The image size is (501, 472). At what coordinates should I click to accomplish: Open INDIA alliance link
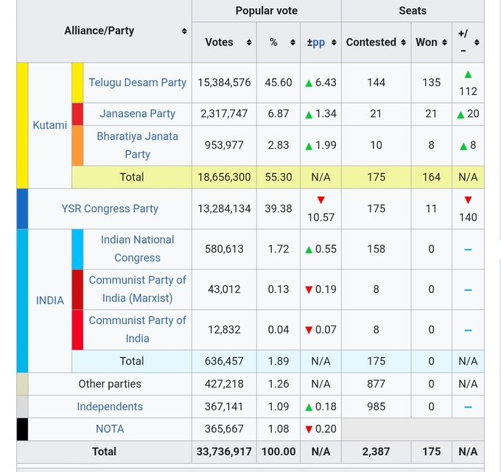[50, 300]
